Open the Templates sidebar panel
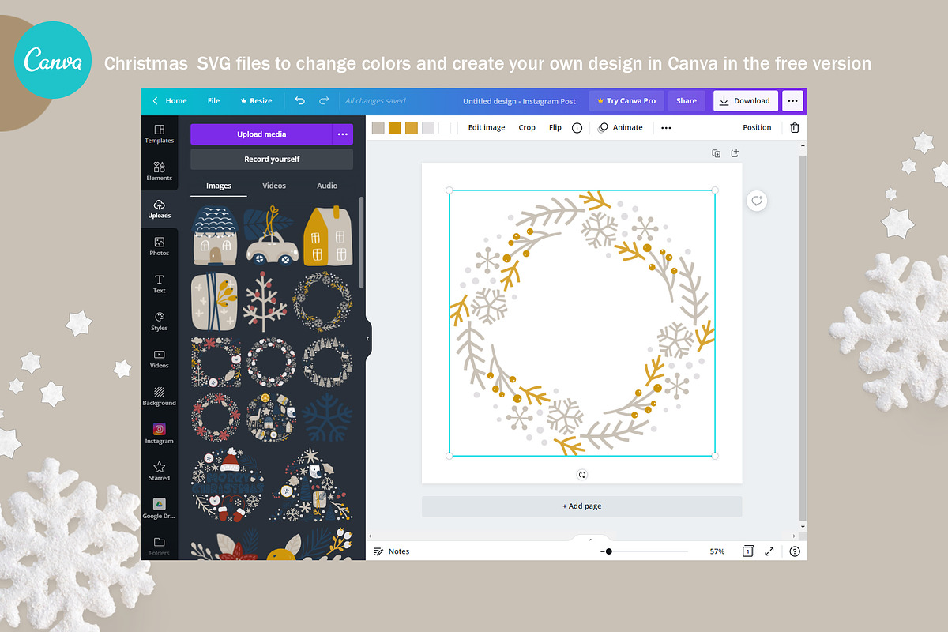Image resolution: width=948 pixels, height=632 pixels. pyautogui.click(x=159, y=134)
